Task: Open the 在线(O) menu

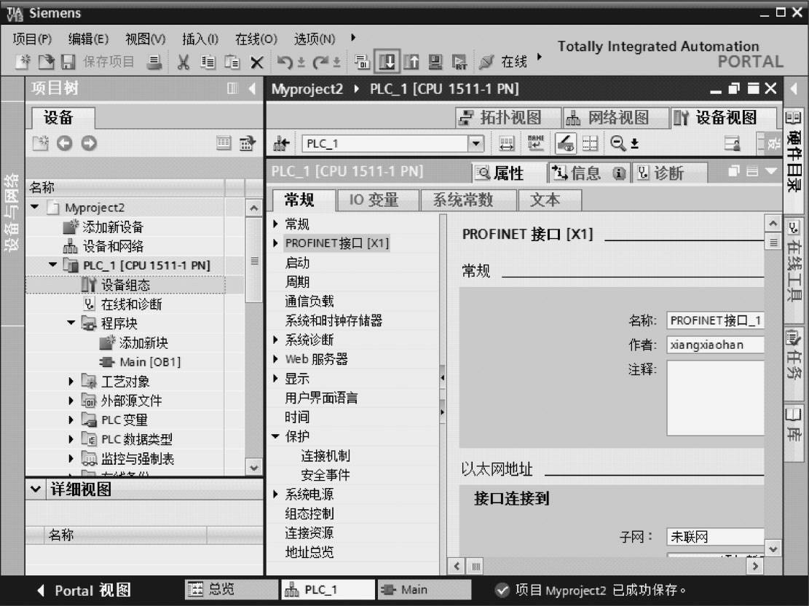Action: [256, 39]
